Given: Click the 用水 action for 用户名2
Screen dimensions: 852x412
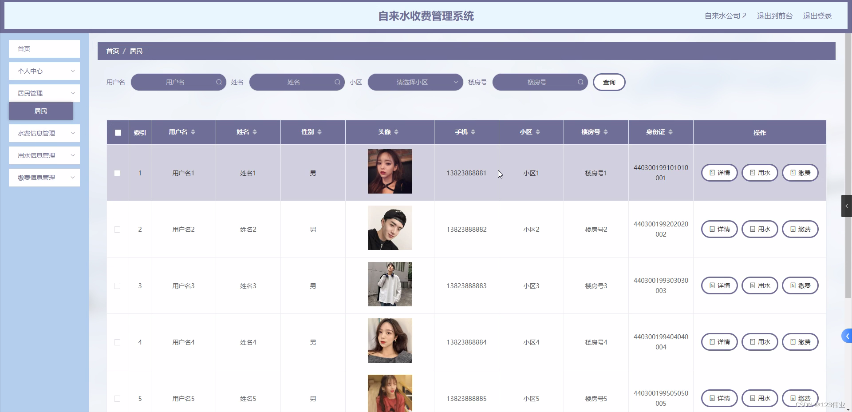Looking at the screenshot, I should pos(760,229).
